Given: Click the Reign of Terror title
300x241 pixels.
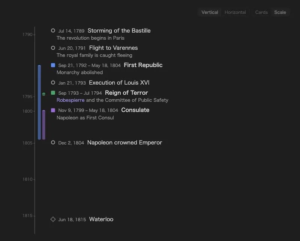Looking at the screenshot, I should coord(126,93).
